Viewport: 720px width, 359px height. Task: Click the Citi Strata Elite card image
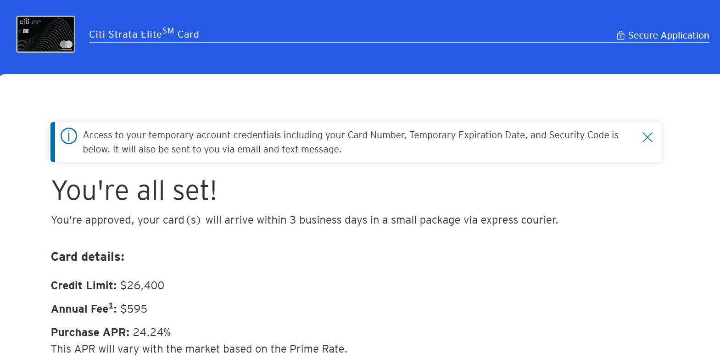coord(45,34)
